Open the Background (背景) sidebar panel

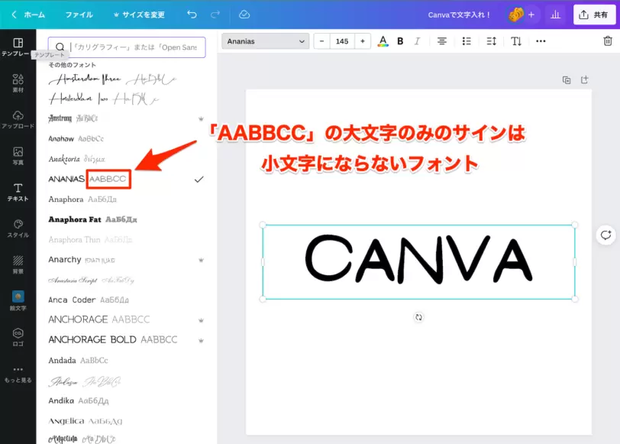coord(18,265)
